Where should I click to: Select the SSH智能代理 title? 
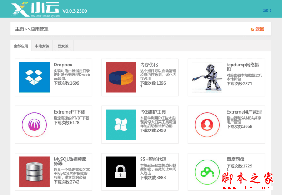point(153,159)
